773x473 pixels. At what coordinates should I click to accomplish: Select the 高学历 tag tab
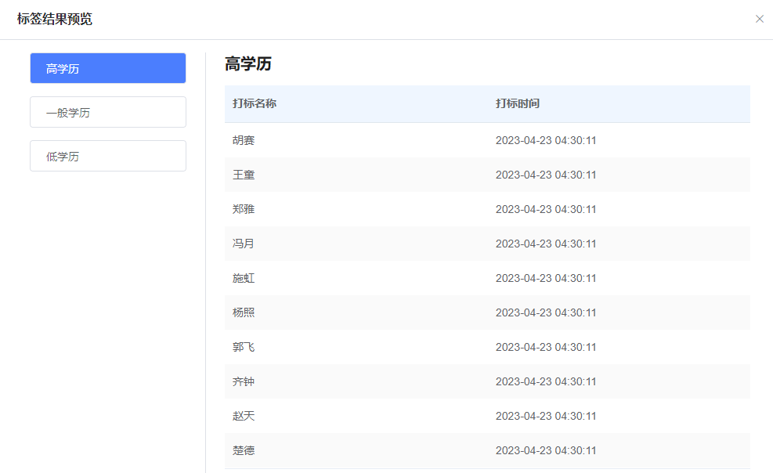click(108, 68)
